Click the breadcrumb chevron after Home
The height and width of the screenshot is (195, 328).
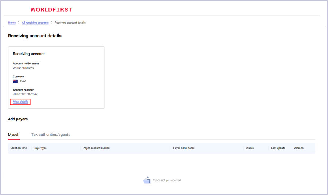(x=19, y=23)
